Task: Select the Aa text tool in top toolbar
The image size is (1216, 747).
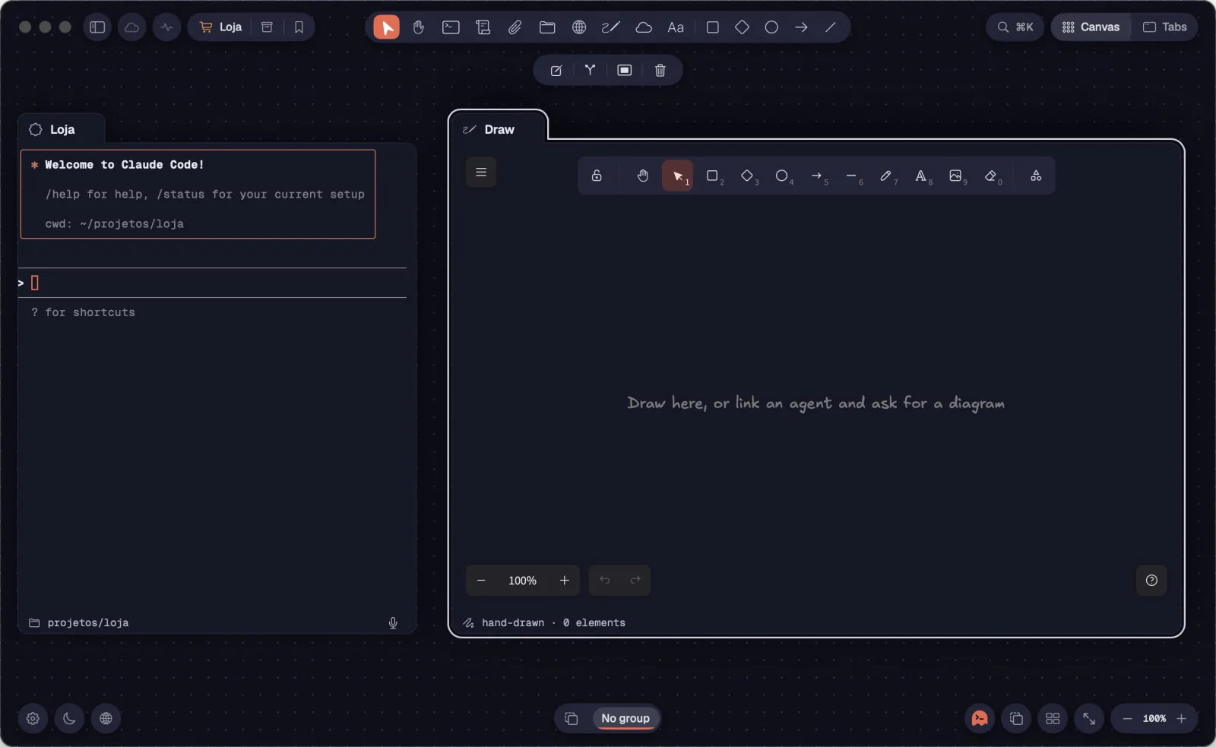Action: tap(676, 27)
